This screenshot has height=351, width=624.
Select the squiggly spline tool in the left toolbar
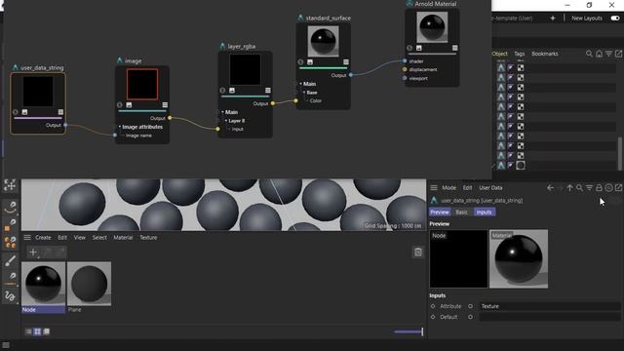[11, 296]
